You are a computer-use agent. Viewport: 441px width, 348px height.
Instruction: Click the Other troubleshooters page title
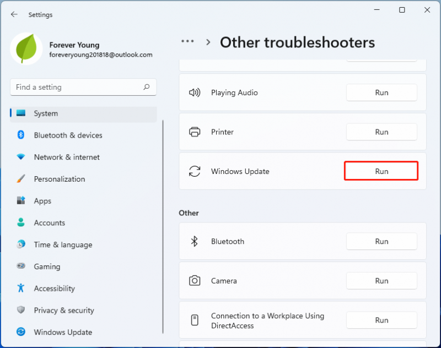point(297,42)
